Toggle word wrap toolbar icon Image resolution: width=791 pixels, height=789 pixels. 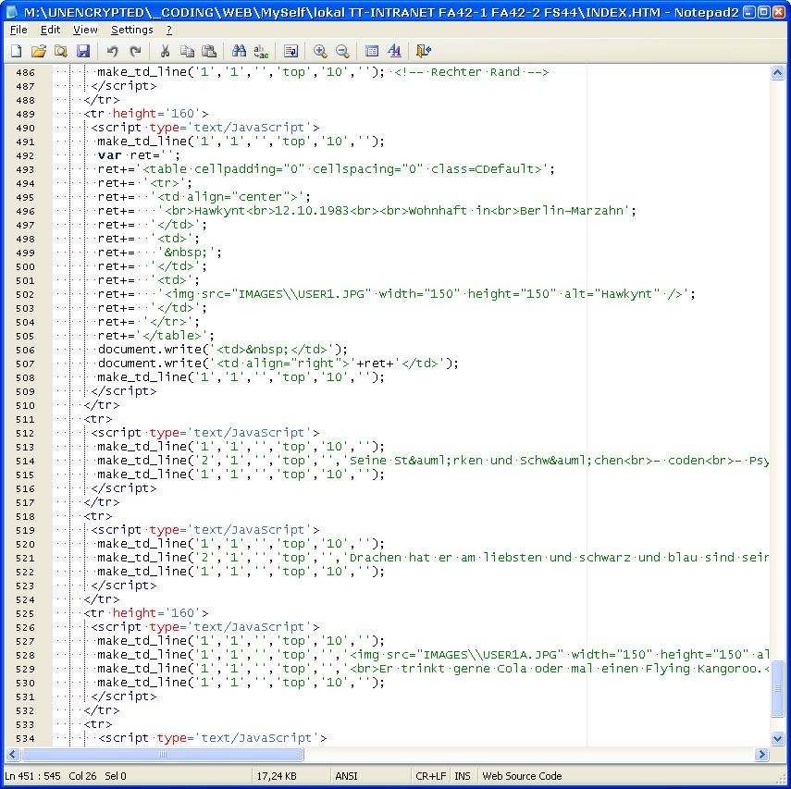(x=291, y=51)
